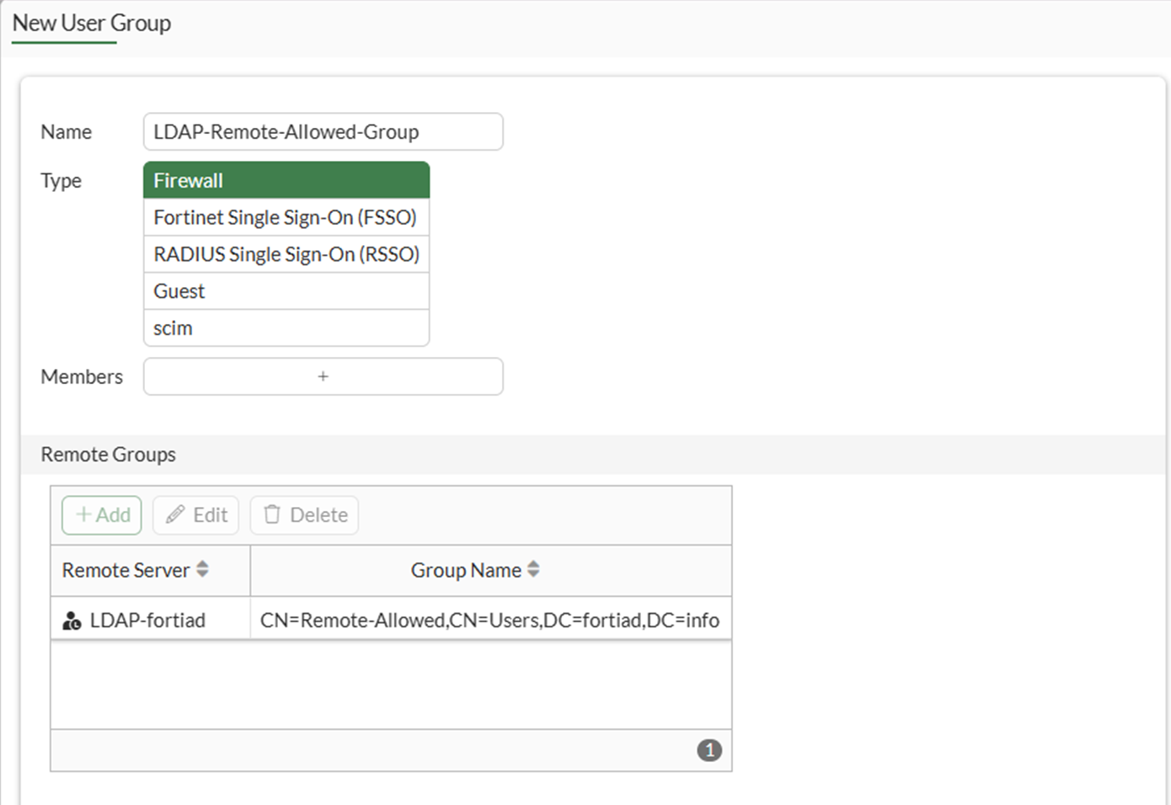This screenshot has width=1171, height=805.
Task: Sort table by Remote Server column
Action: click(x=126, y=570)
